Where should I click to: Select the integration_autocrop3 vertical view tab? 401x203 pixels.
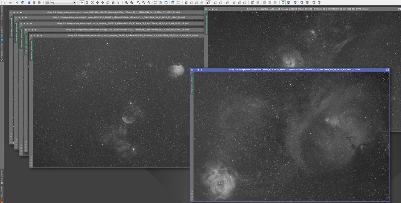point(31,49)
